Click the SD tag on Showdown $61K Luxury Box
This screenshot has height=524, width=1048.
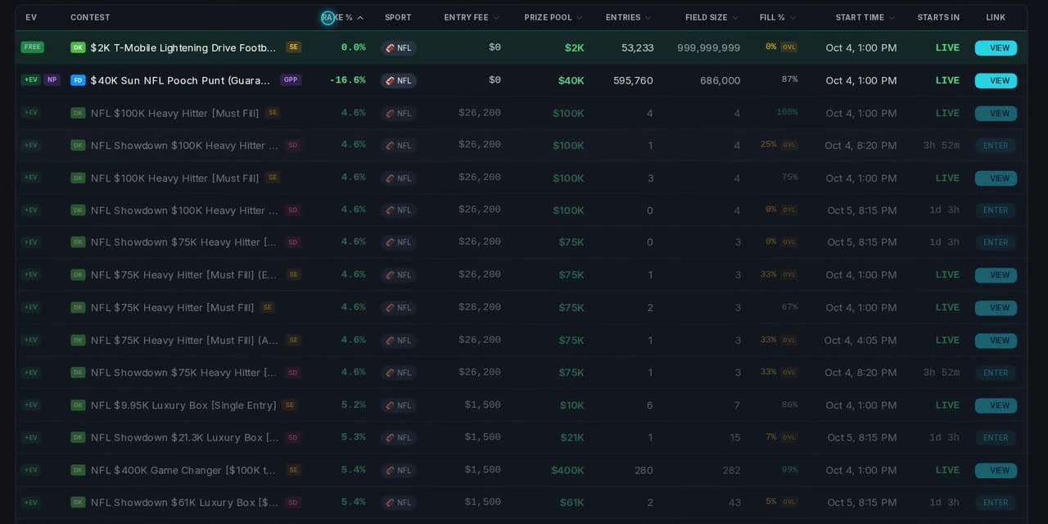293,503
